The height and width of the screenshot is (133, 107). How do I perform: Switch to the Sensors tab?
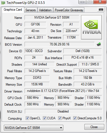pos(31,10)
